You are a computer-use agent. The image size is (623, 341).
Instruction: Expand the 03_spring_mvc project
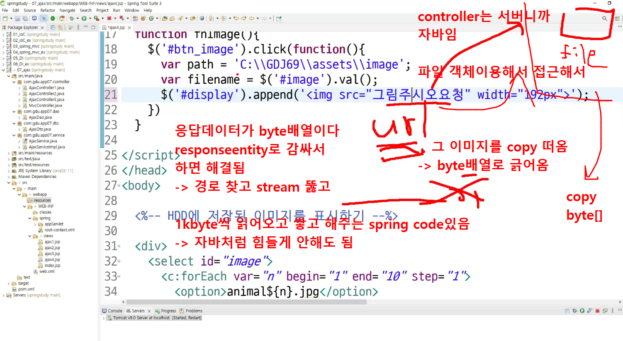(4, 46)
